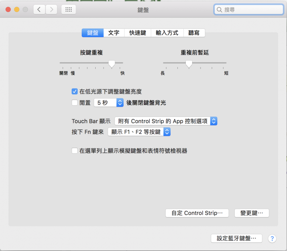Click the 重複前暫延 slider thumb
Image resolution: width=287 pixels, height=251 pixels.
[x=189, y=64]
